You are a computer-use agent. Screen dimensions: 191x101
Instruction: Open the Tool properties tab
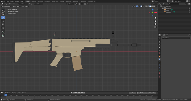(159, 38)
